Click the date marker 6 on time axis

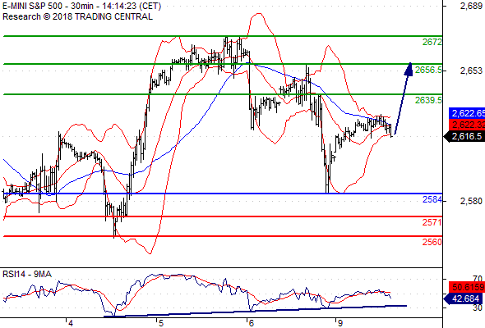pos(251,323)
